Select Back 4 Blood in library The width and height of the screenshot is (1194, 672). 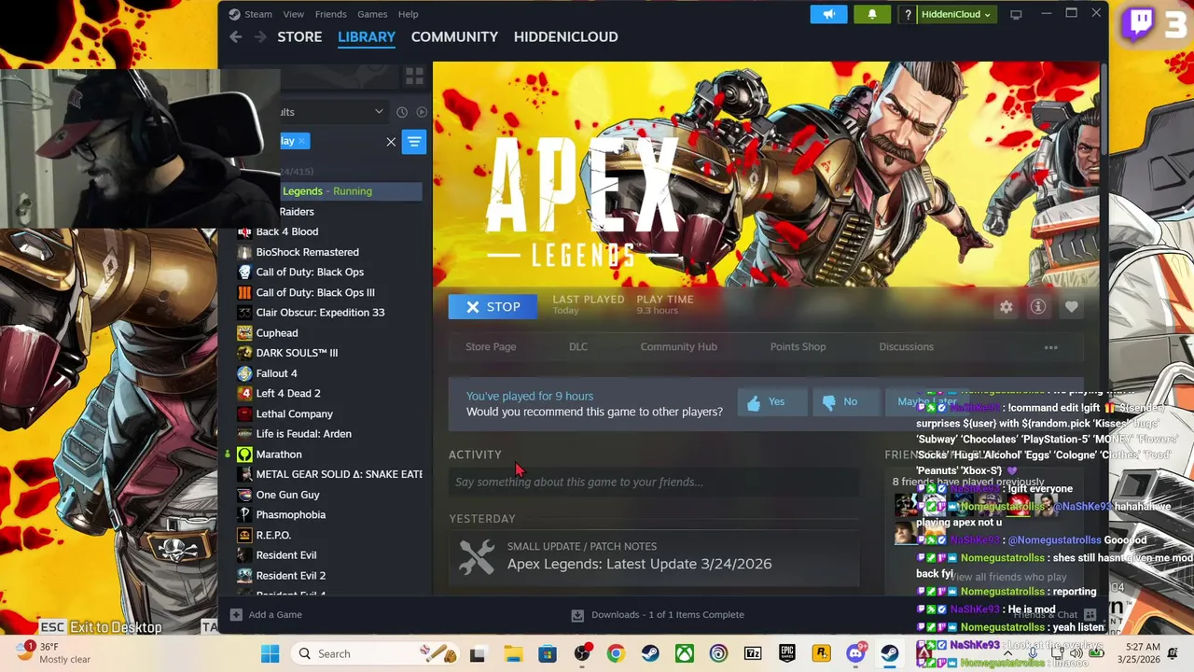click(286, 231)
